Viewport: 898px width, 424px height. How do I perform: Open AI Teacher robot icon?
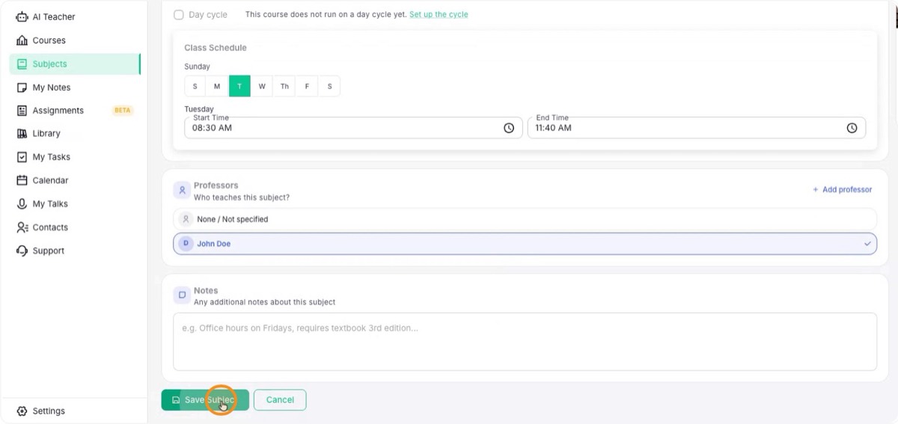[22, 16]
